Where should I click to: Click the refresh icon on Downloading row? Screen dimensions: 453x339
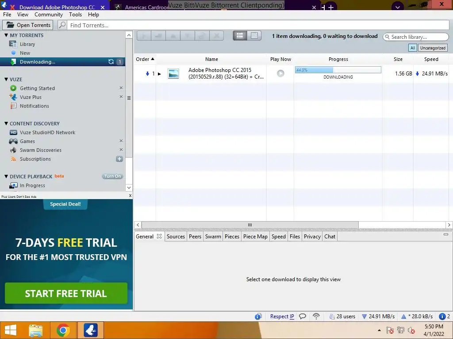pyautogui.click(x=111, y=62)
